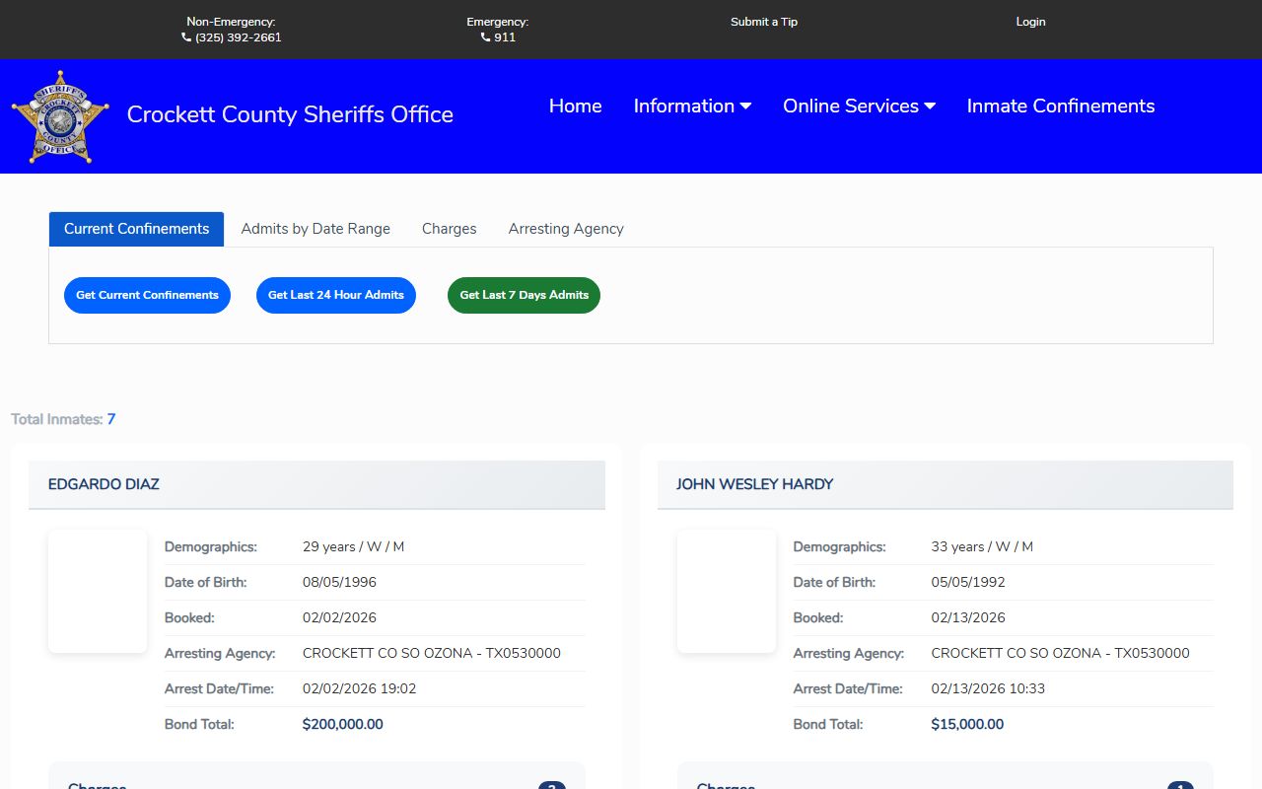The image size is (1262, 789).
Task: Click bond total $200,000.00
Action: pos(342,724)
